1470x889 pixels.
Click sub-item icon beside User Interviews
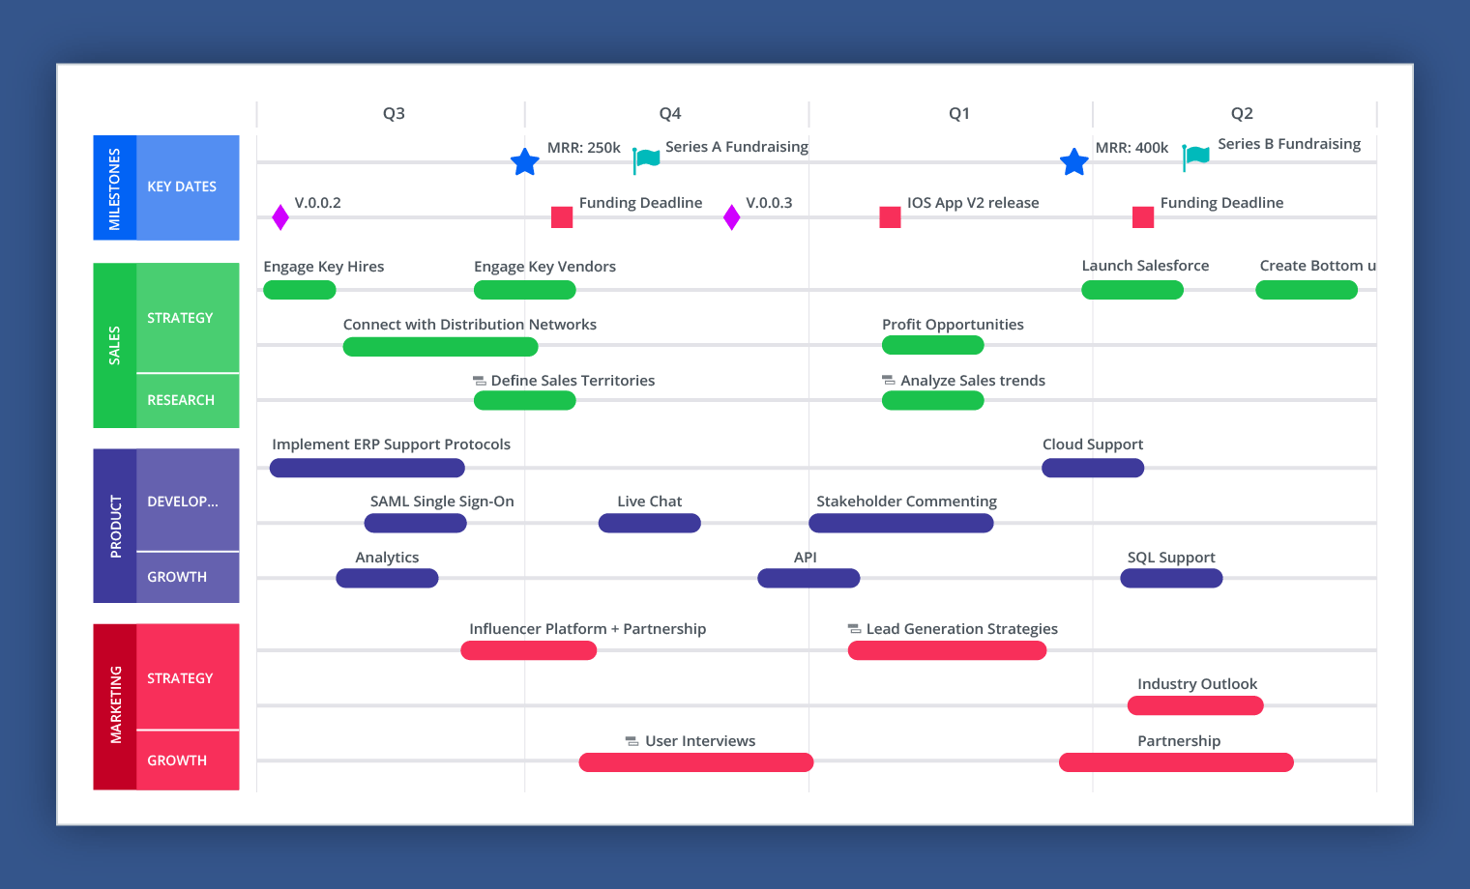click(x=632, y=741)
